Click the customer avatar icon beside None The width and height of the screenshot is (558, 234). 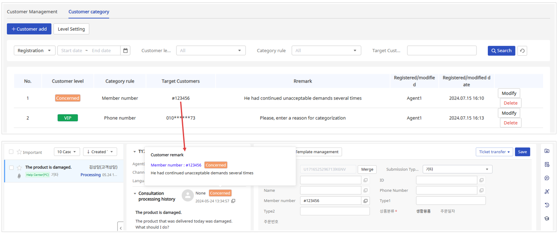click(187, 196)
